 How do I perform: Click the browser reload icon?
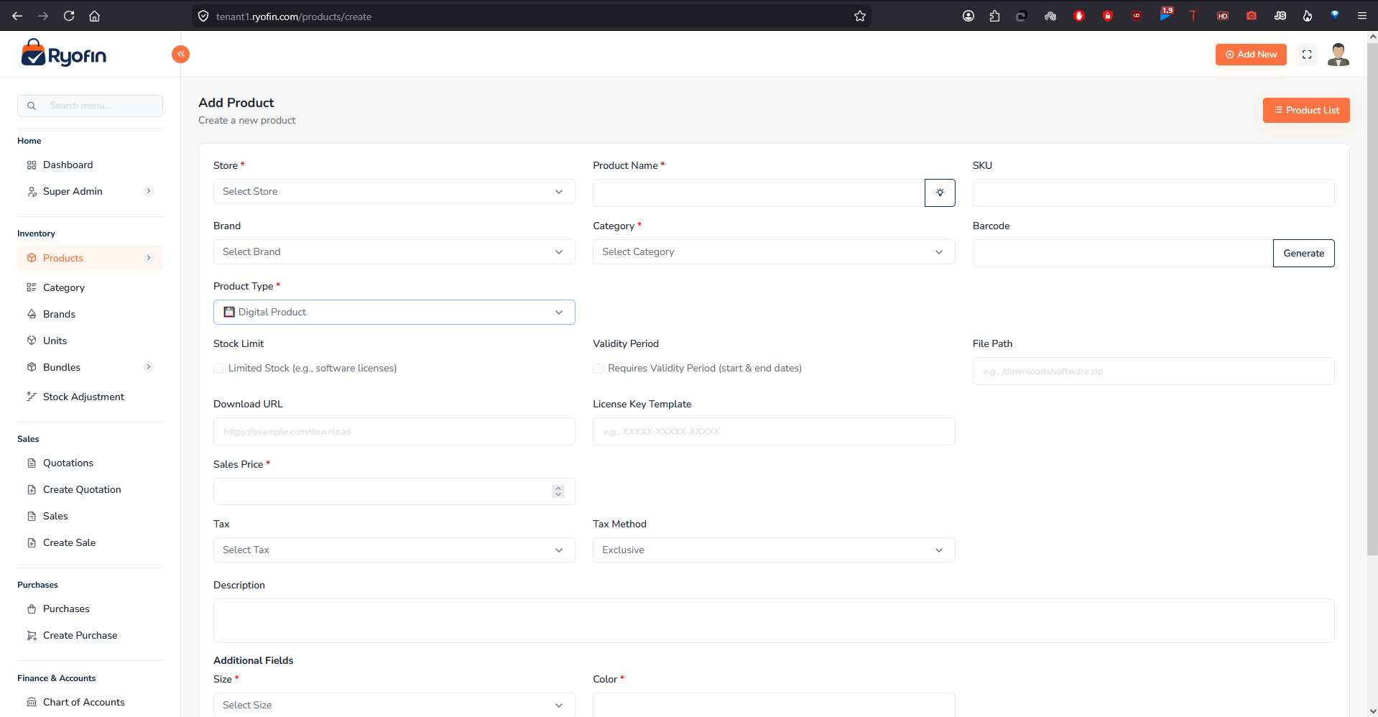(x=69, y=16)
